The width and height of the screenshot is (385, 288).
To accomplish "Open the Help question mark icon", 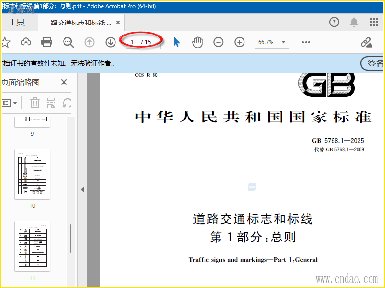I will click(334, 22).
